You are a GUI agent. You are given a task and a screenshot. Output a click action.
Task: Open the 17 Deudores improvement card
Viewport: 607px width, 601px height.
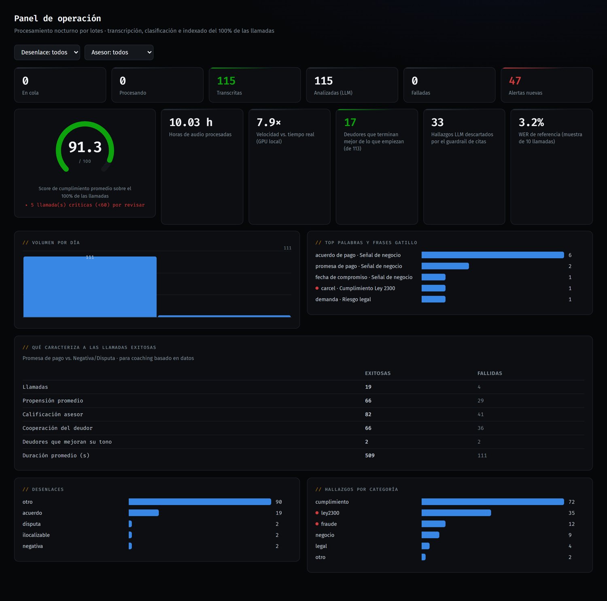click(377, 167)
